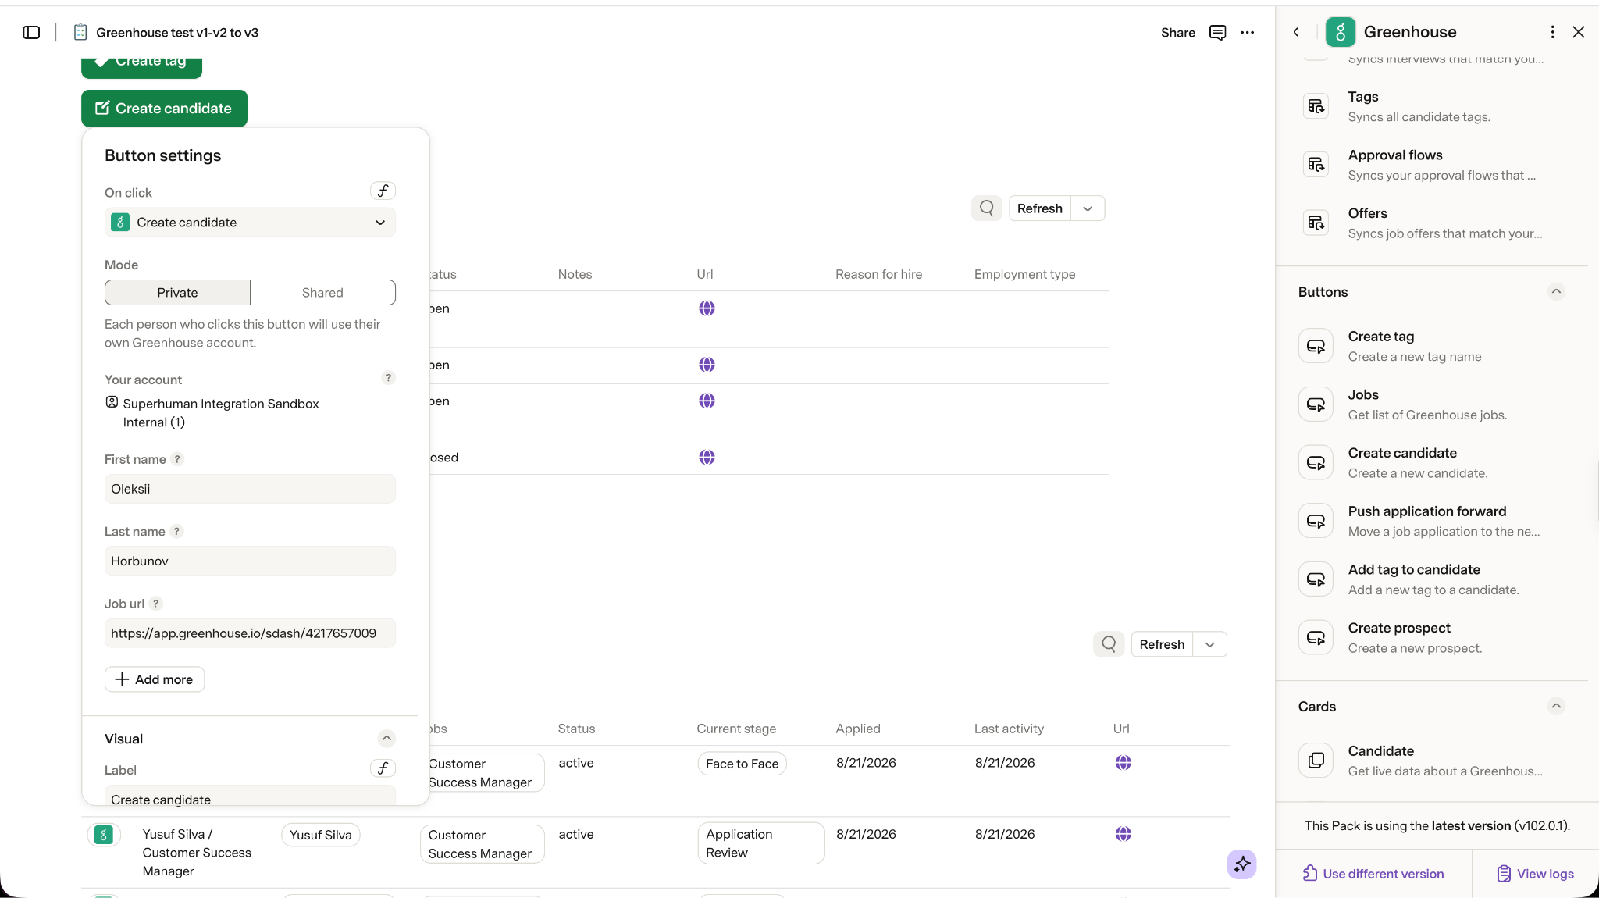Open the document comments icon
Screen dimensions: 1599x898
[x=1217, y=32]
